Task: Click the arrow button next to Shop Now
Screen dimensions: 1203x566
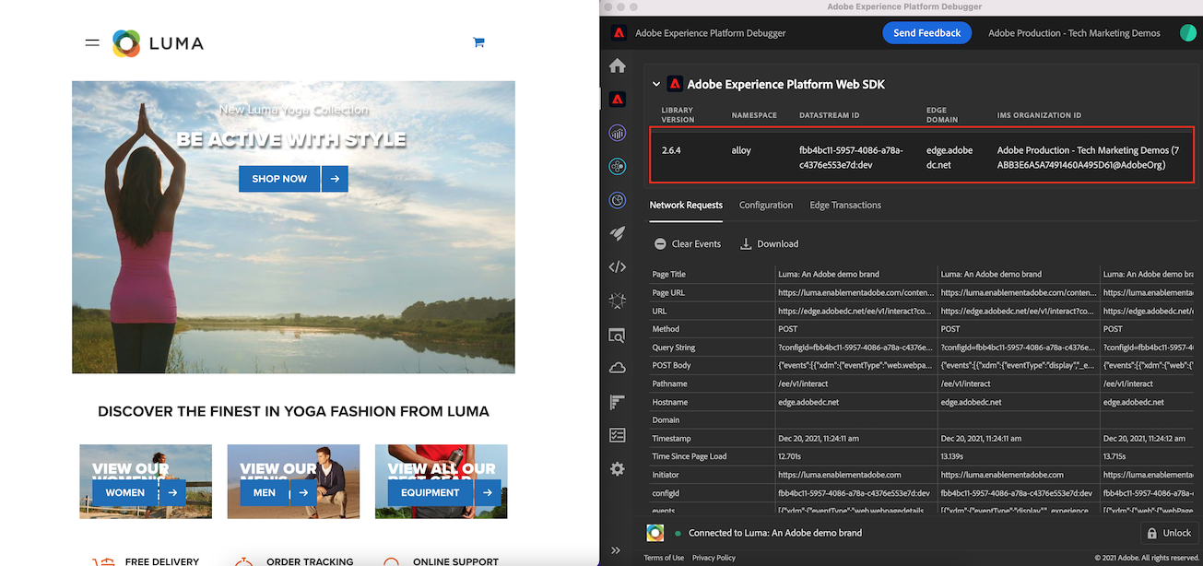Action: [335, 179]
